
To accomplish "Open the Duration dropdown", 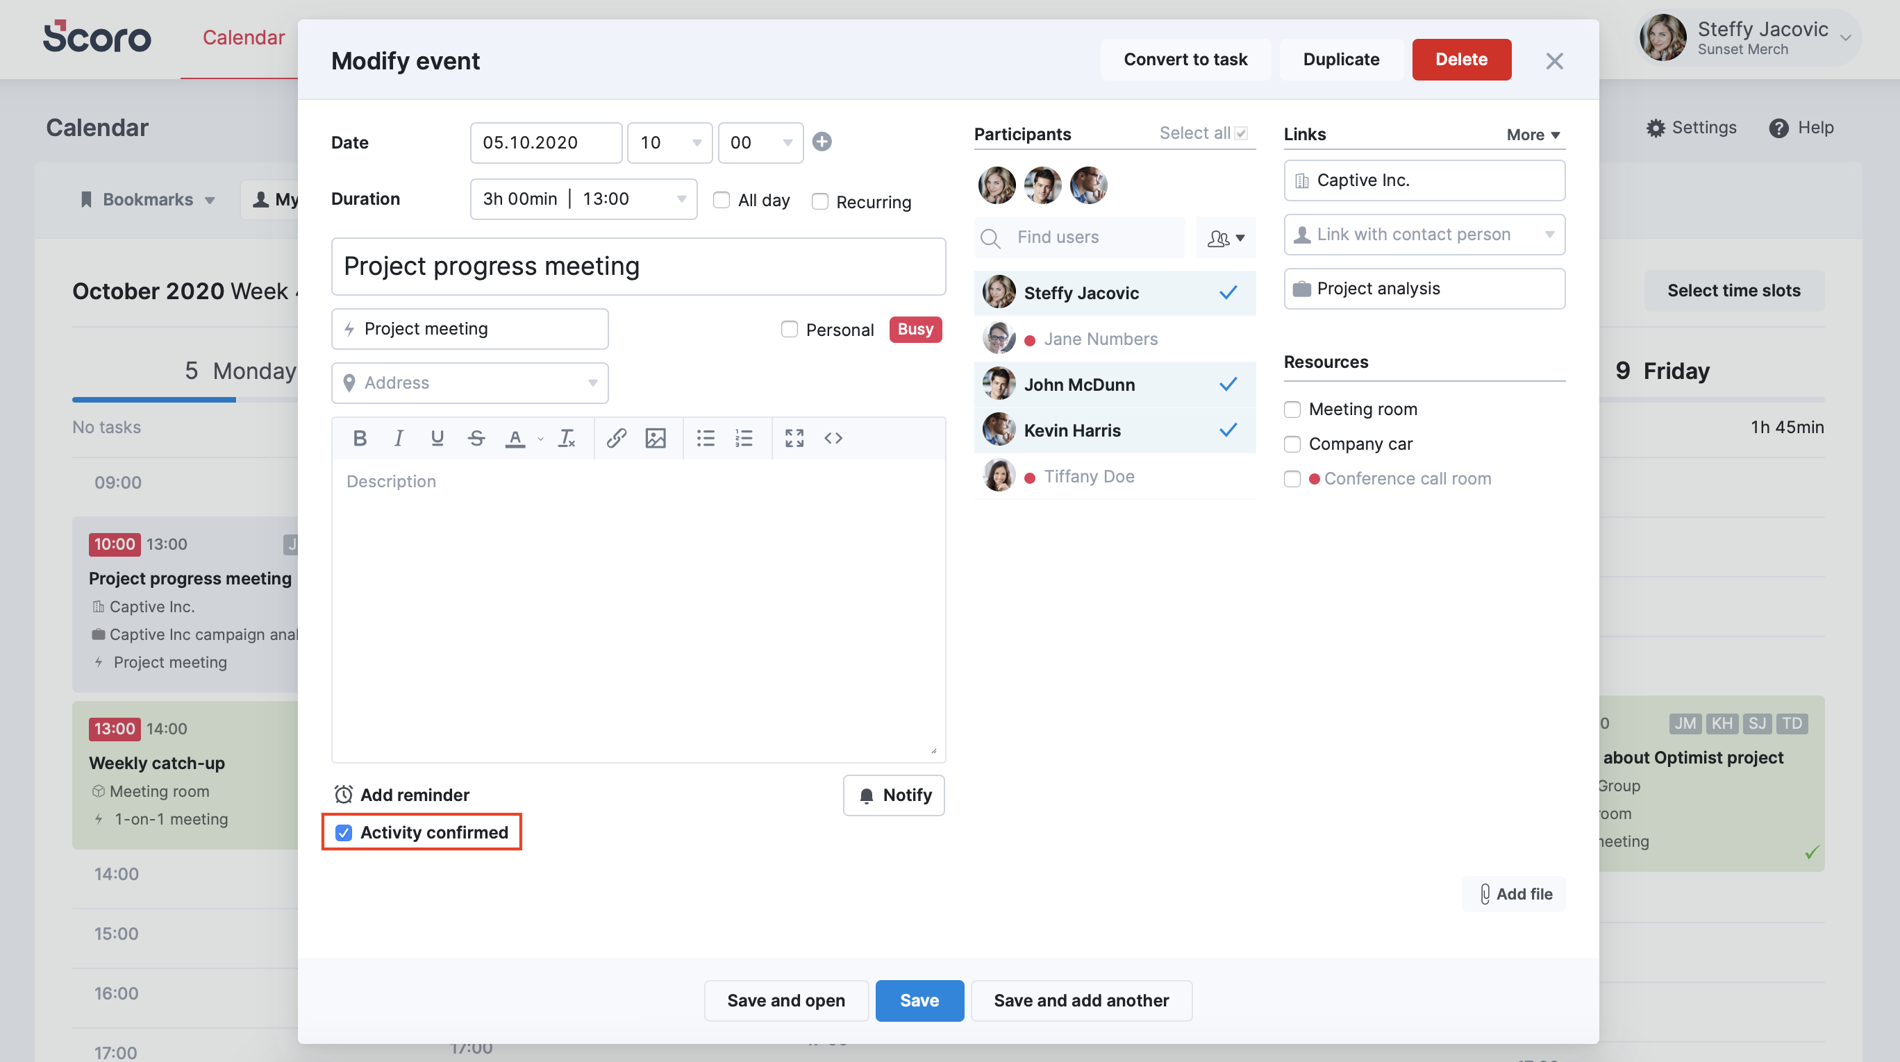I will coord(583,199).
